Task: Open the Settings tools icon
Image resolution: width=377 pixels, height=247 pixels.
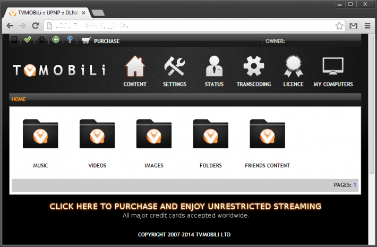Action: click(x=175, y=66)
